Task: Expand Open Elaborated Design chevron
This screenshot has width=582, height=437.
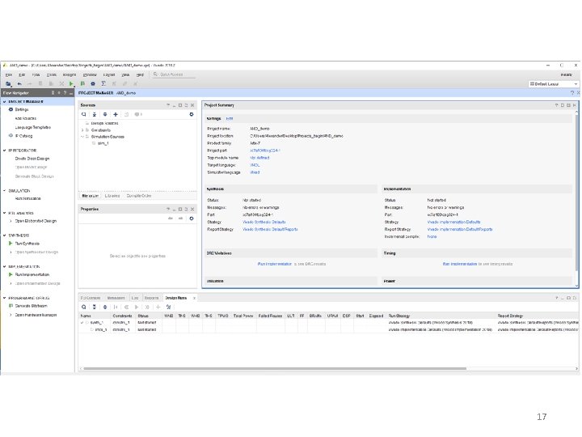Action: 11,221
